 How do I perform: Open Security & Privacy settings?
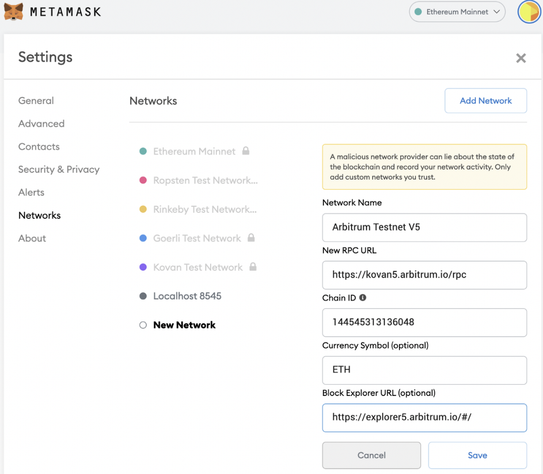click(59, 170)
